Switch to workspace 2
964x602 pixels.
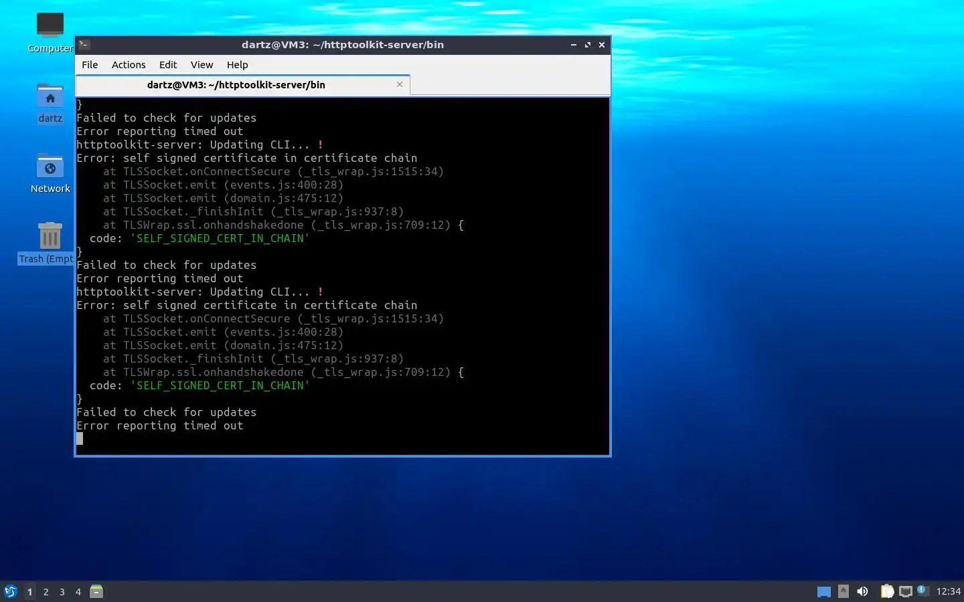(46, 591)
